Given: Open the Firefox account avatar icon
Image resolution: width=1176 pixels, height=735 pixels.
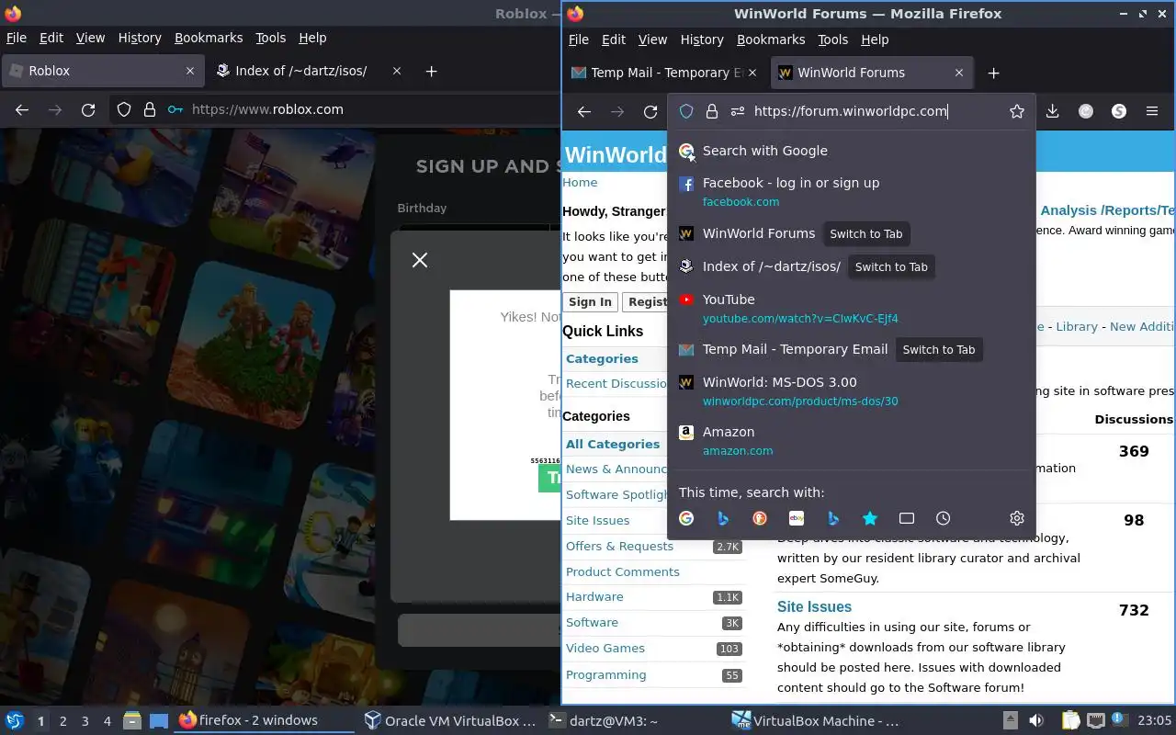Looking at the screenshot, I should 1086,111.
